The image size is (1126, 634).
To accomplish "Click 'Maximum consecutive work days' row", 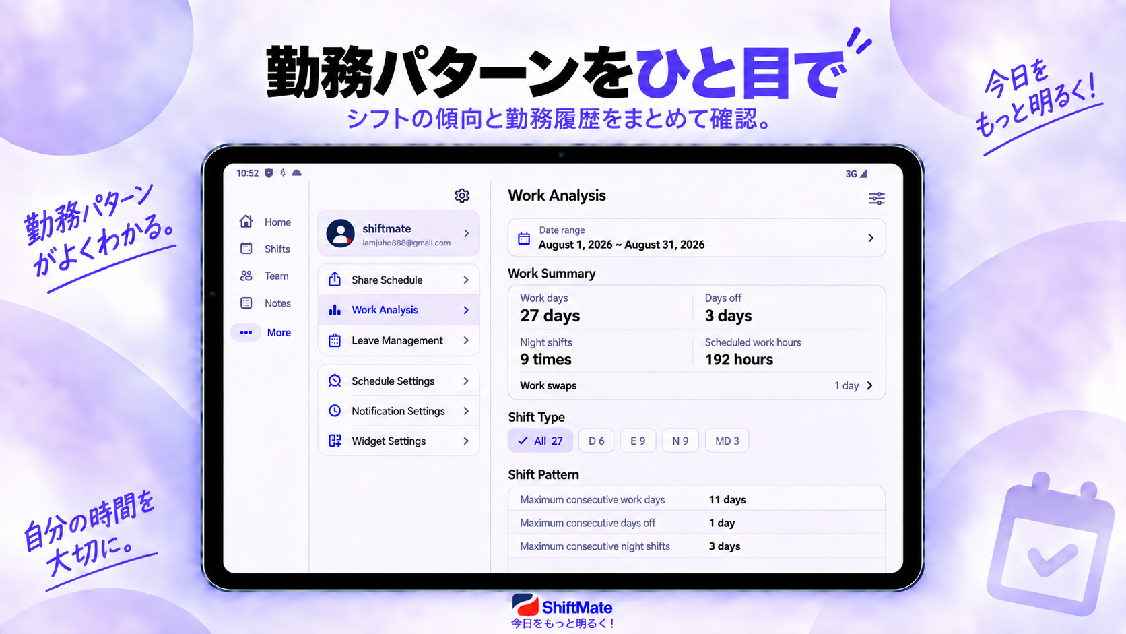I will pos(696,499).
